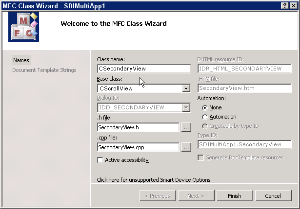Click the Class name label
300x209 pixels.
(111, 59)
